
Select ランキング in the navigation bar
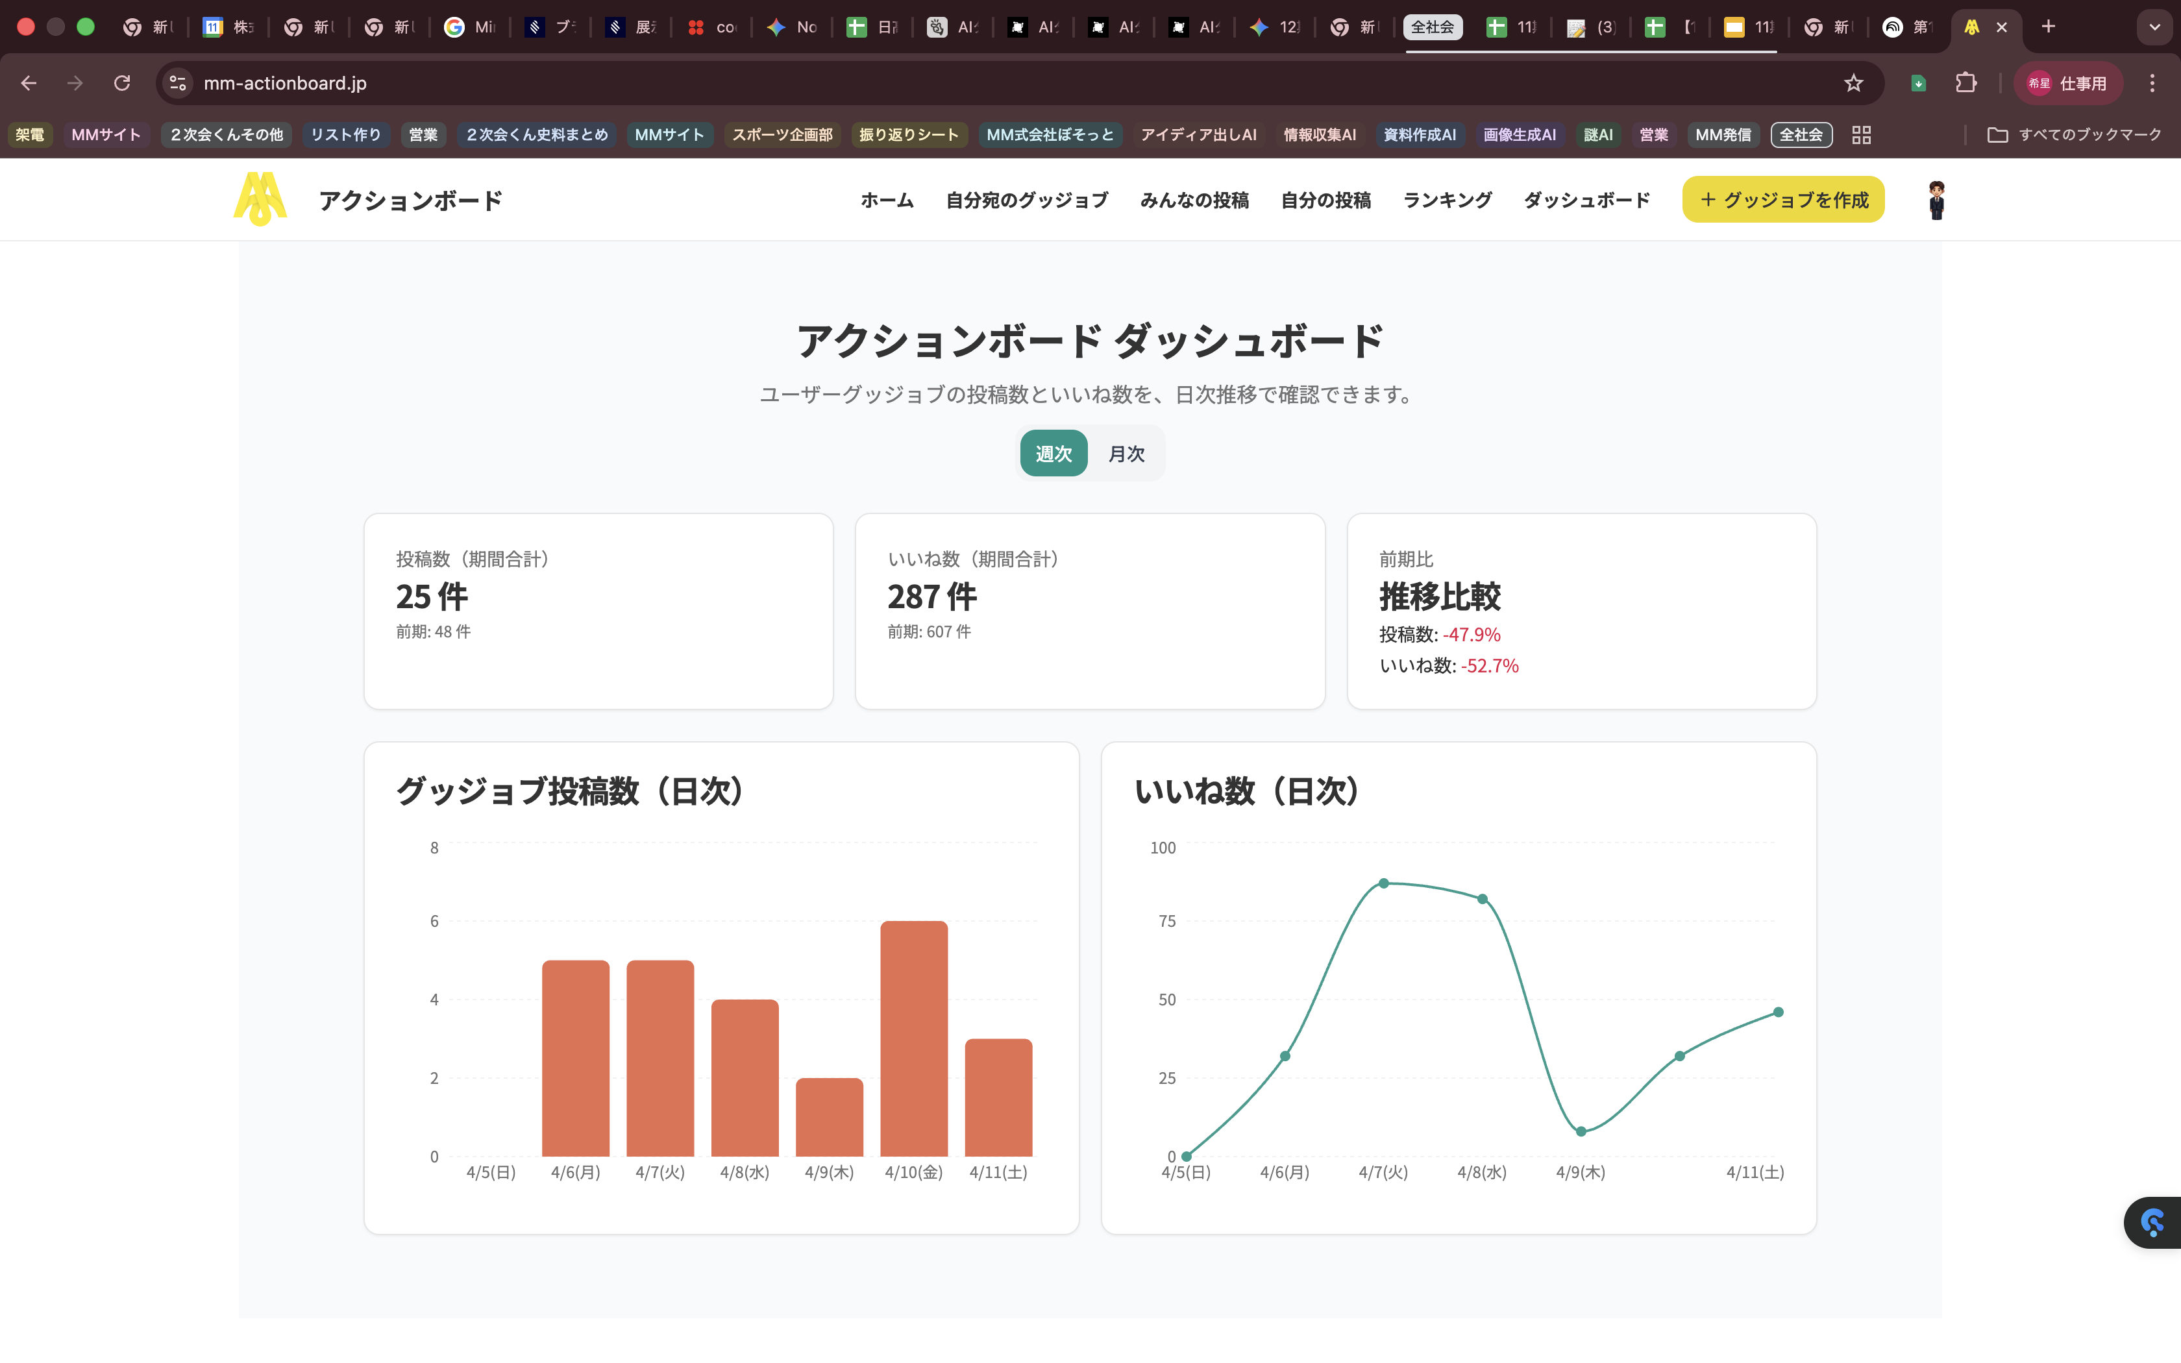click(x=1446, y=200)
